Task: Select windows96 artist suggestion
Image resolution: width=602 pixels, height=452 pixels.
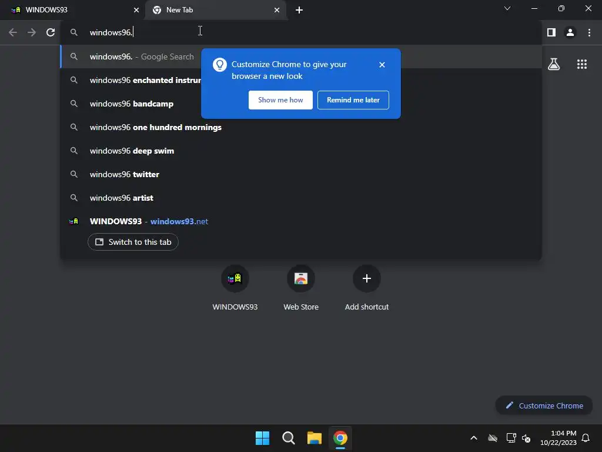Action: (301, 198)
